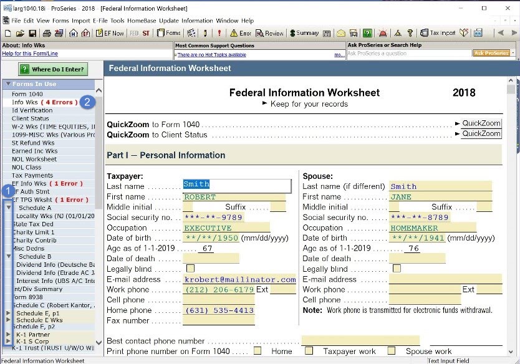The width and height of the screenshot is (520, 364).
Task: Open the Tools menu
Action: (x=117, y=21)
